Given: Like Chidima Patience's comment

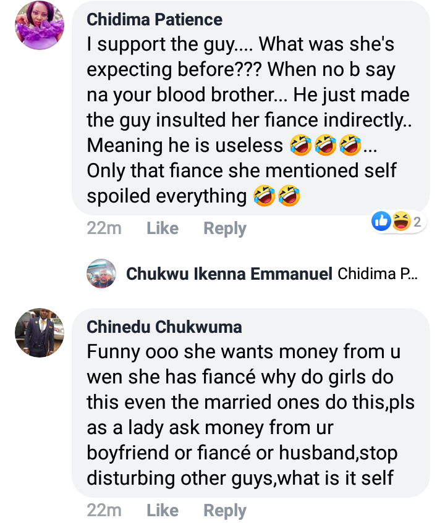Looking at the screenshot, I should (163, 228).
